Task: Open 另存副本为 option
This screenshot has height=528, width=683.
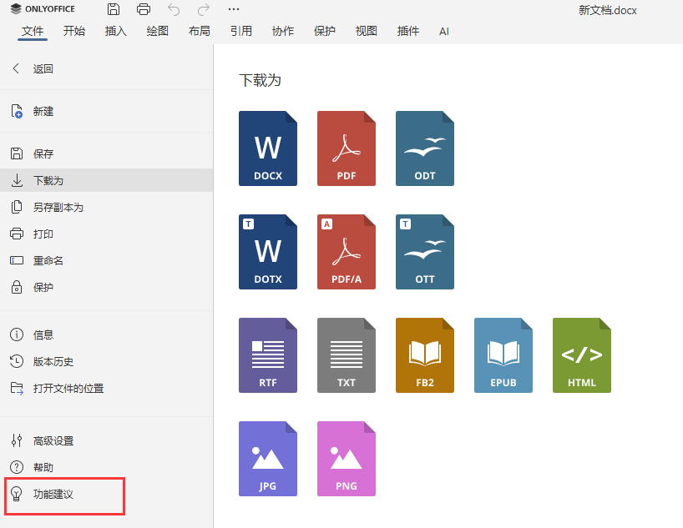Action: (x=106, y=207)
